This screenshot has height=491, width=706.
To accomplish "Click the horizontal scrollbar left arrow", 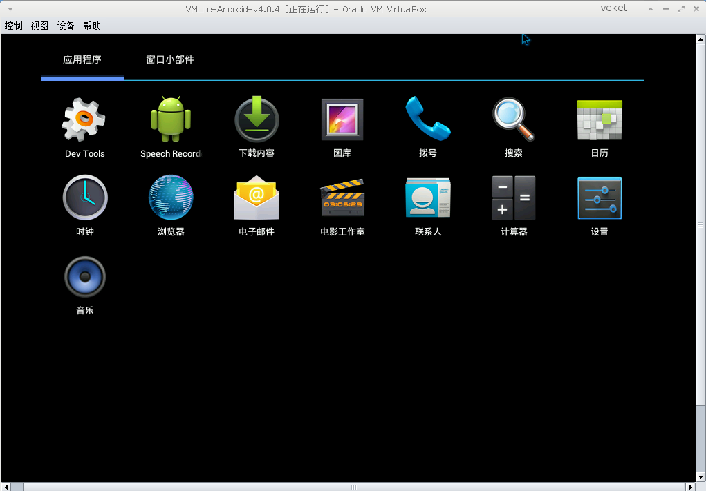I will (6, 487).
